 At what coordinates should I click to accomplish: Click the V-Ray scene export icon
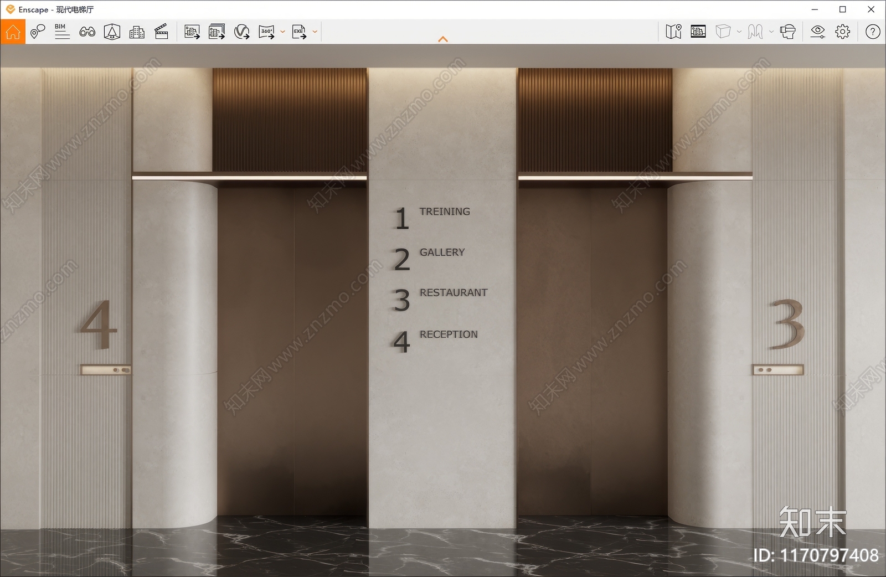click(x=241, y=32)
